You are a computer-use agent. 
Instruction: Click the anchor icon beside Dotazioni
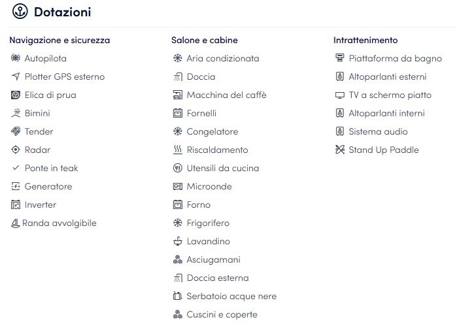point(20,12)
